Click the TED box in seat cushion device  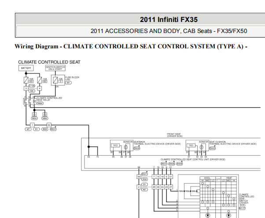(191, 145)
